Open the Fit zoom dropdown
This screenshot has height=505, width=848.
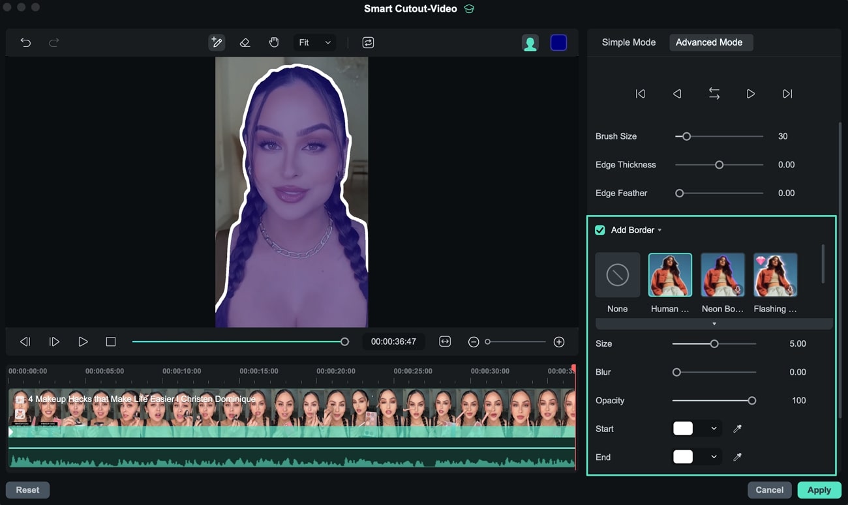pyautogui.click(x=314, y=42)
